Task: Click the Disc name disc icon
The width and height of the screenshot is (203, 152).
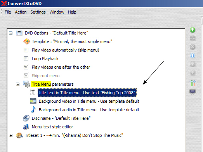Action: (x=26, y=118)
